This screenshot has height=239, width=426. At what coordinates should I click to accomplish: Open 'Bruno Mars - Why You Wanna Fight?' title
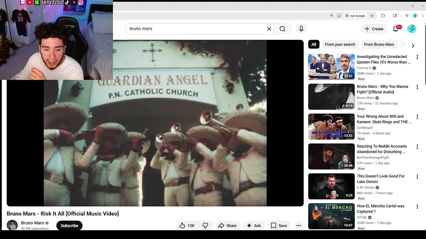coord(382,89)
